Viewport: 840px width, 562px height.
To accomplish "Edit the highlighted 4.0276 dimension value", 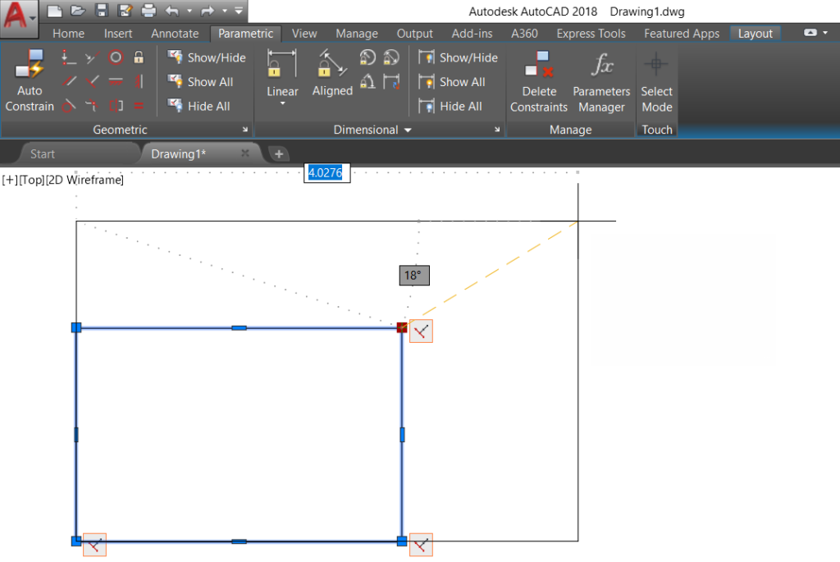I will click(326, 172).
